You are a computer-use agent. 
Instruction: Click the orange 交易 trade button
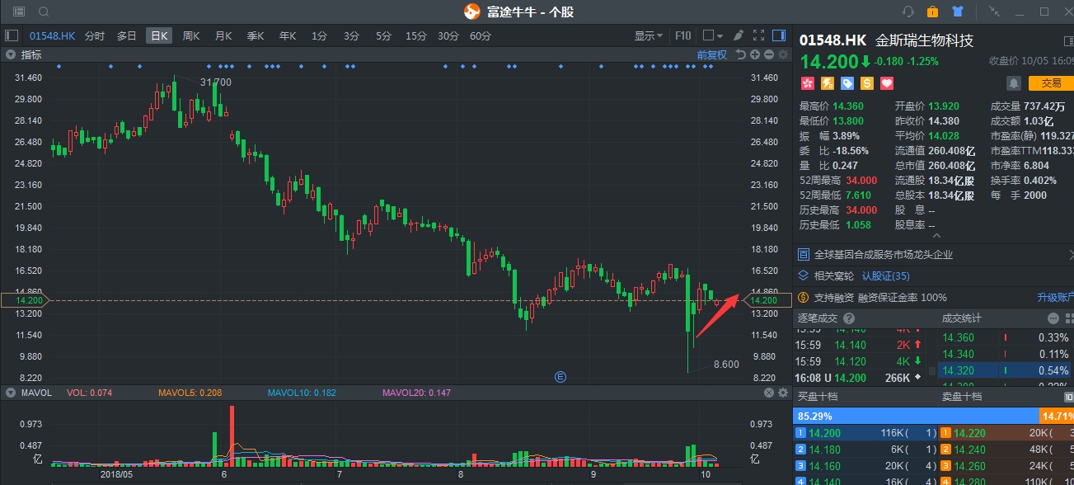click(x=1051, y=83)
